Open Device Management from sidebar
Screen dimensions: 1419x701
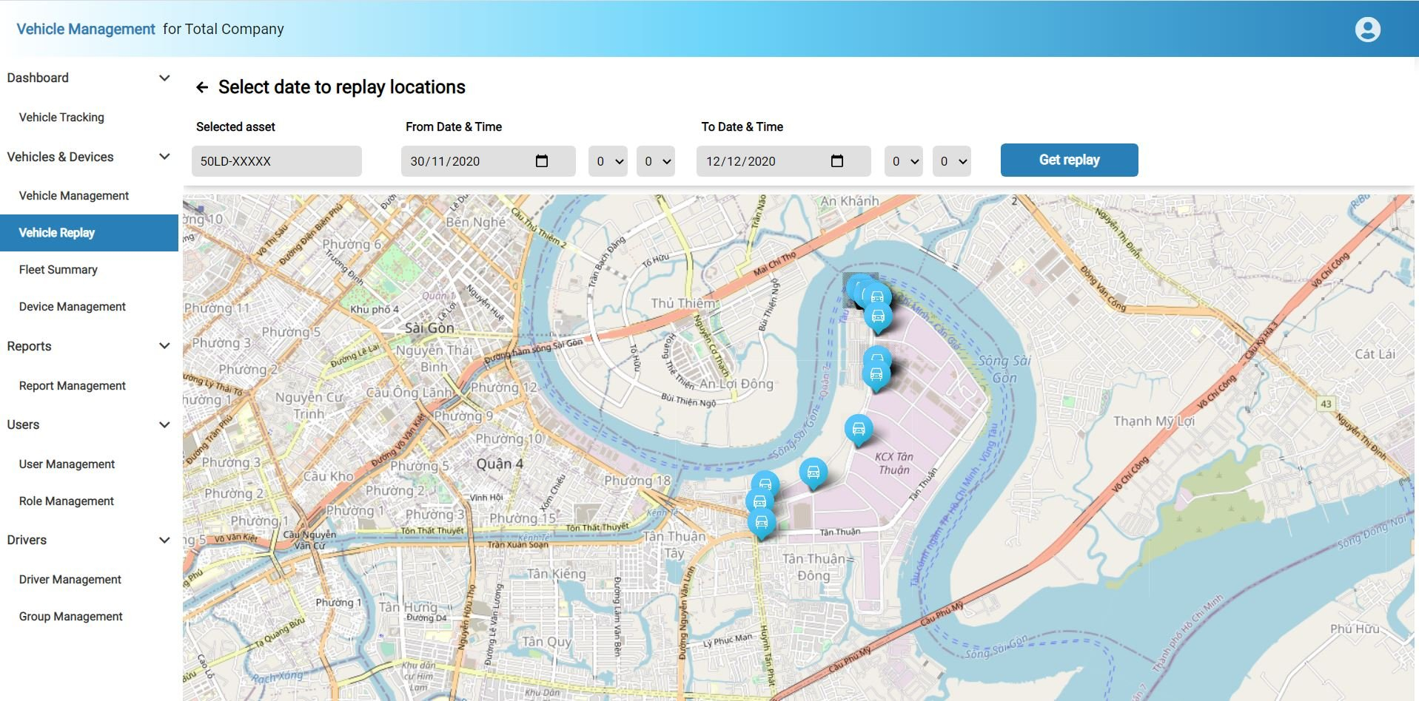(73, 307)
